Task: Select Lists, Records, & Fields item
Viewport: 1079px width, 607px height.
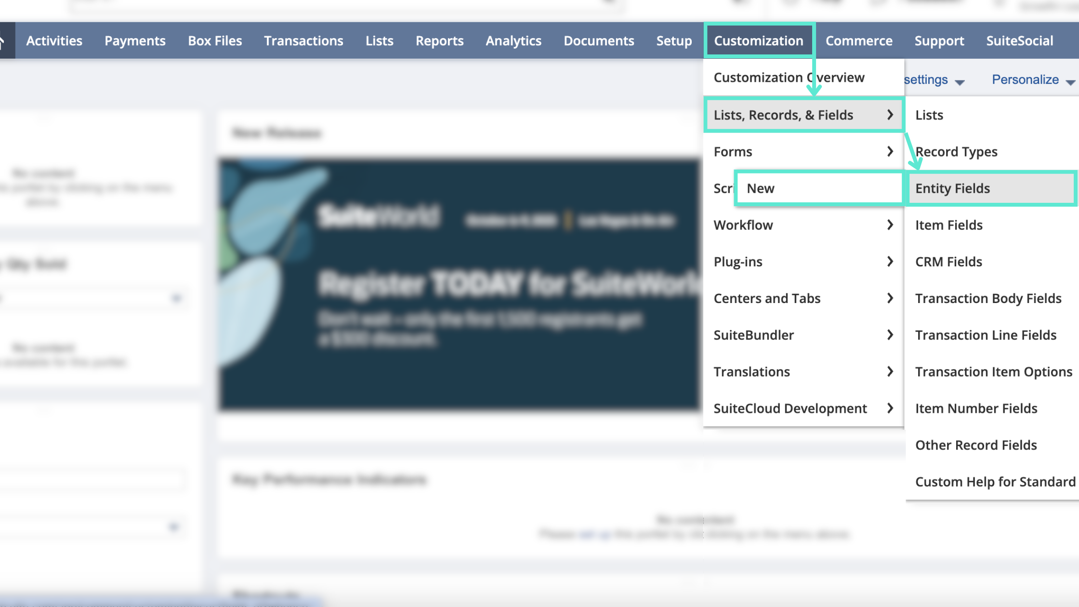Action: [x=803, y=115]
